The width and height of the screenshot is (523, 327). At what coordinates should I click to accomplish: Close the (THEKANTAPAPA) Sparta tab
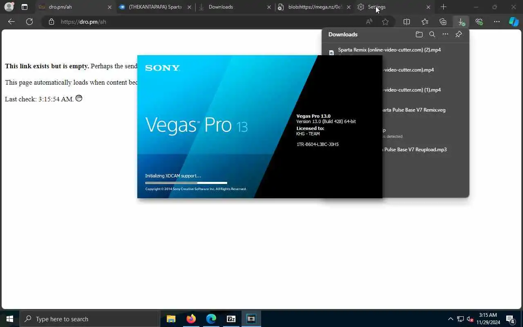point(189,7)
